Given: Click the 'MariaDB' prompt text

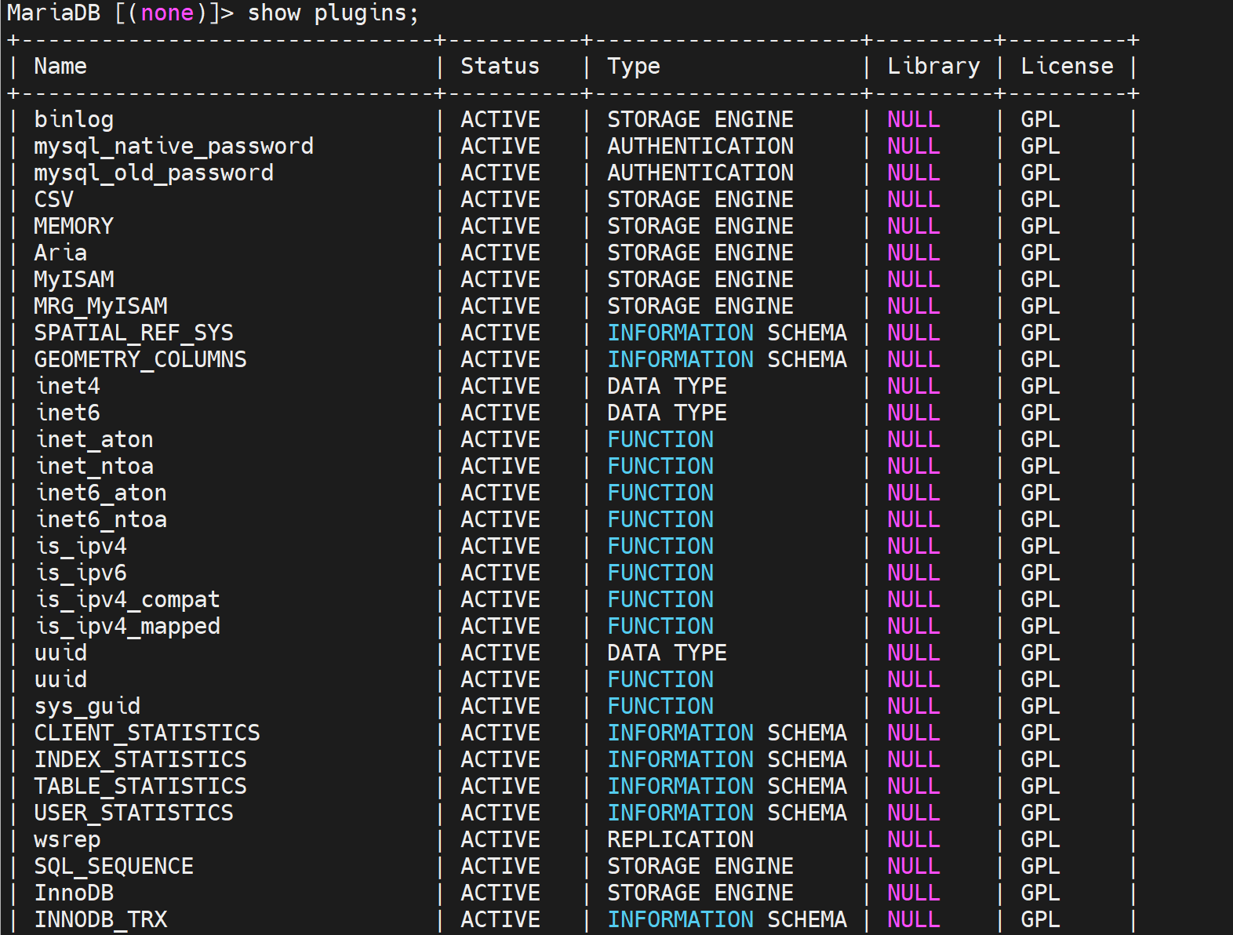Looking at the screenshot, I should 53,13.
